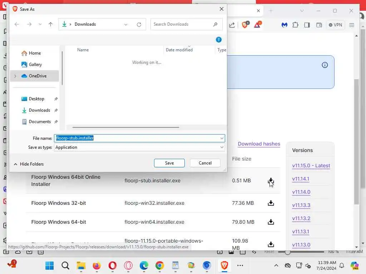Toggle the Brave sidebar panel icon
This screenshot has width=366, height=274.
[x=307, y=25]
